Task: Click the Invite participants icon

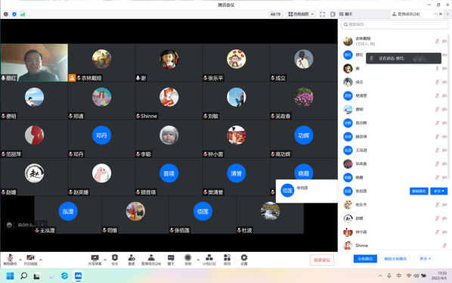Action: pyautogui.click(x=132, y=260)
